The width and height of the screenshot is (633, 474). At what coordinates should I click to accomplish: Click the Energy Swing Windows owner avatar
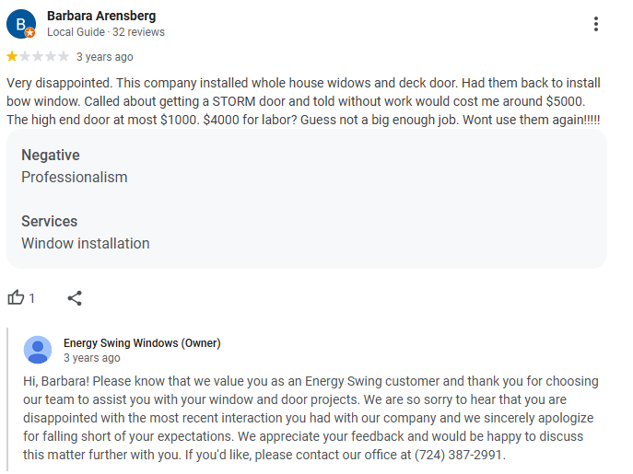38,350
